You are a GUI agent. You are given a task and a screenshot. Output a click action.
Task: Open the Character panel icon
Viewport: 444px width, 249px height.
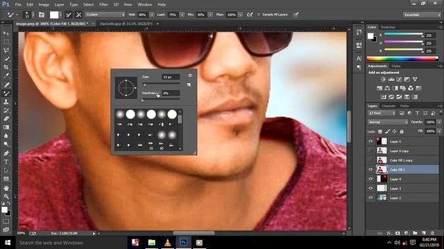click(359, 58)
